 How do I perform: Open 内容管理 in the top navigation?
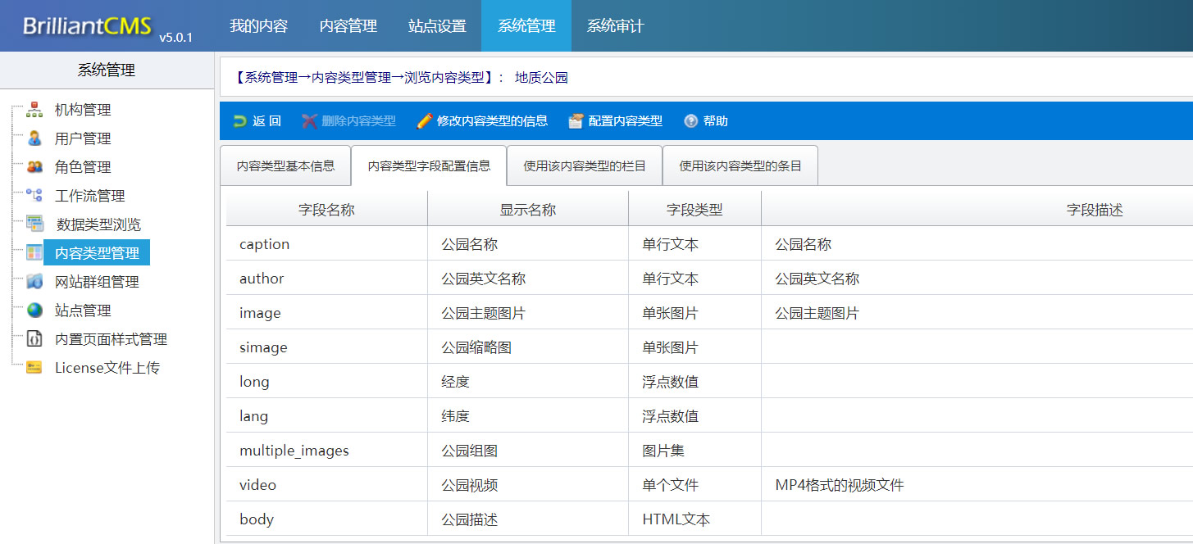point(348,26)
